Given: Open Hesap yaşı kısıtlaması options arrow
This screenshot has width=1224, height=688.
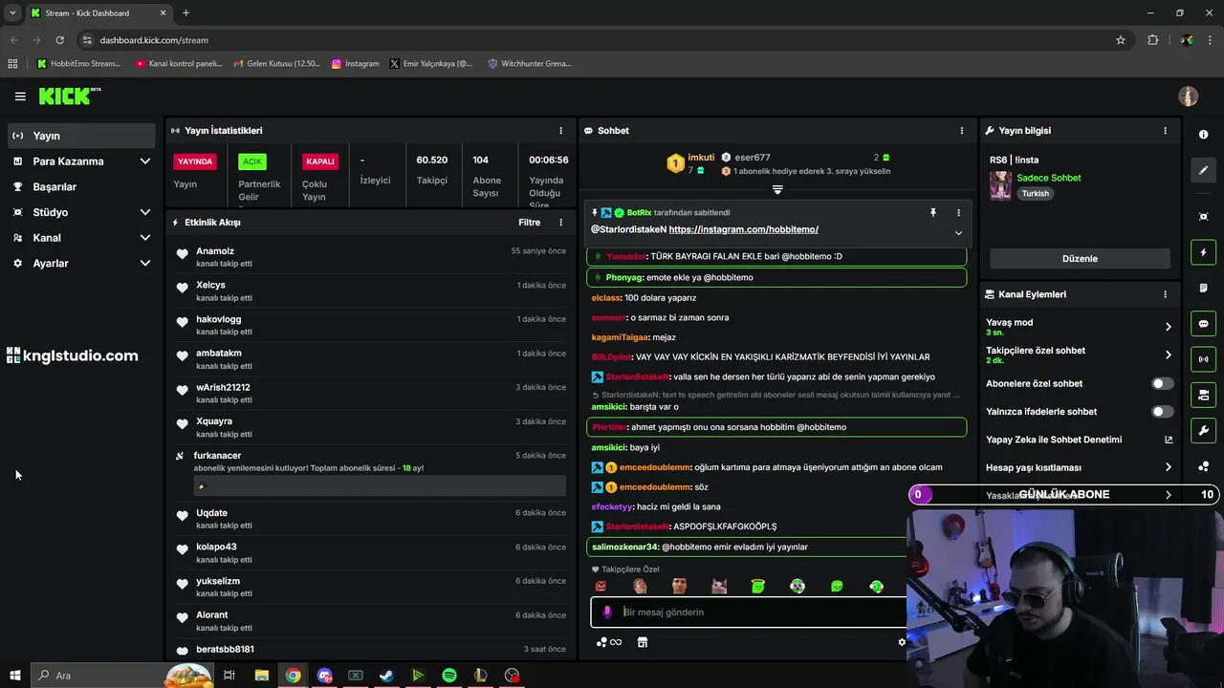Looking at the screenshot, I should coord(1168,467).
